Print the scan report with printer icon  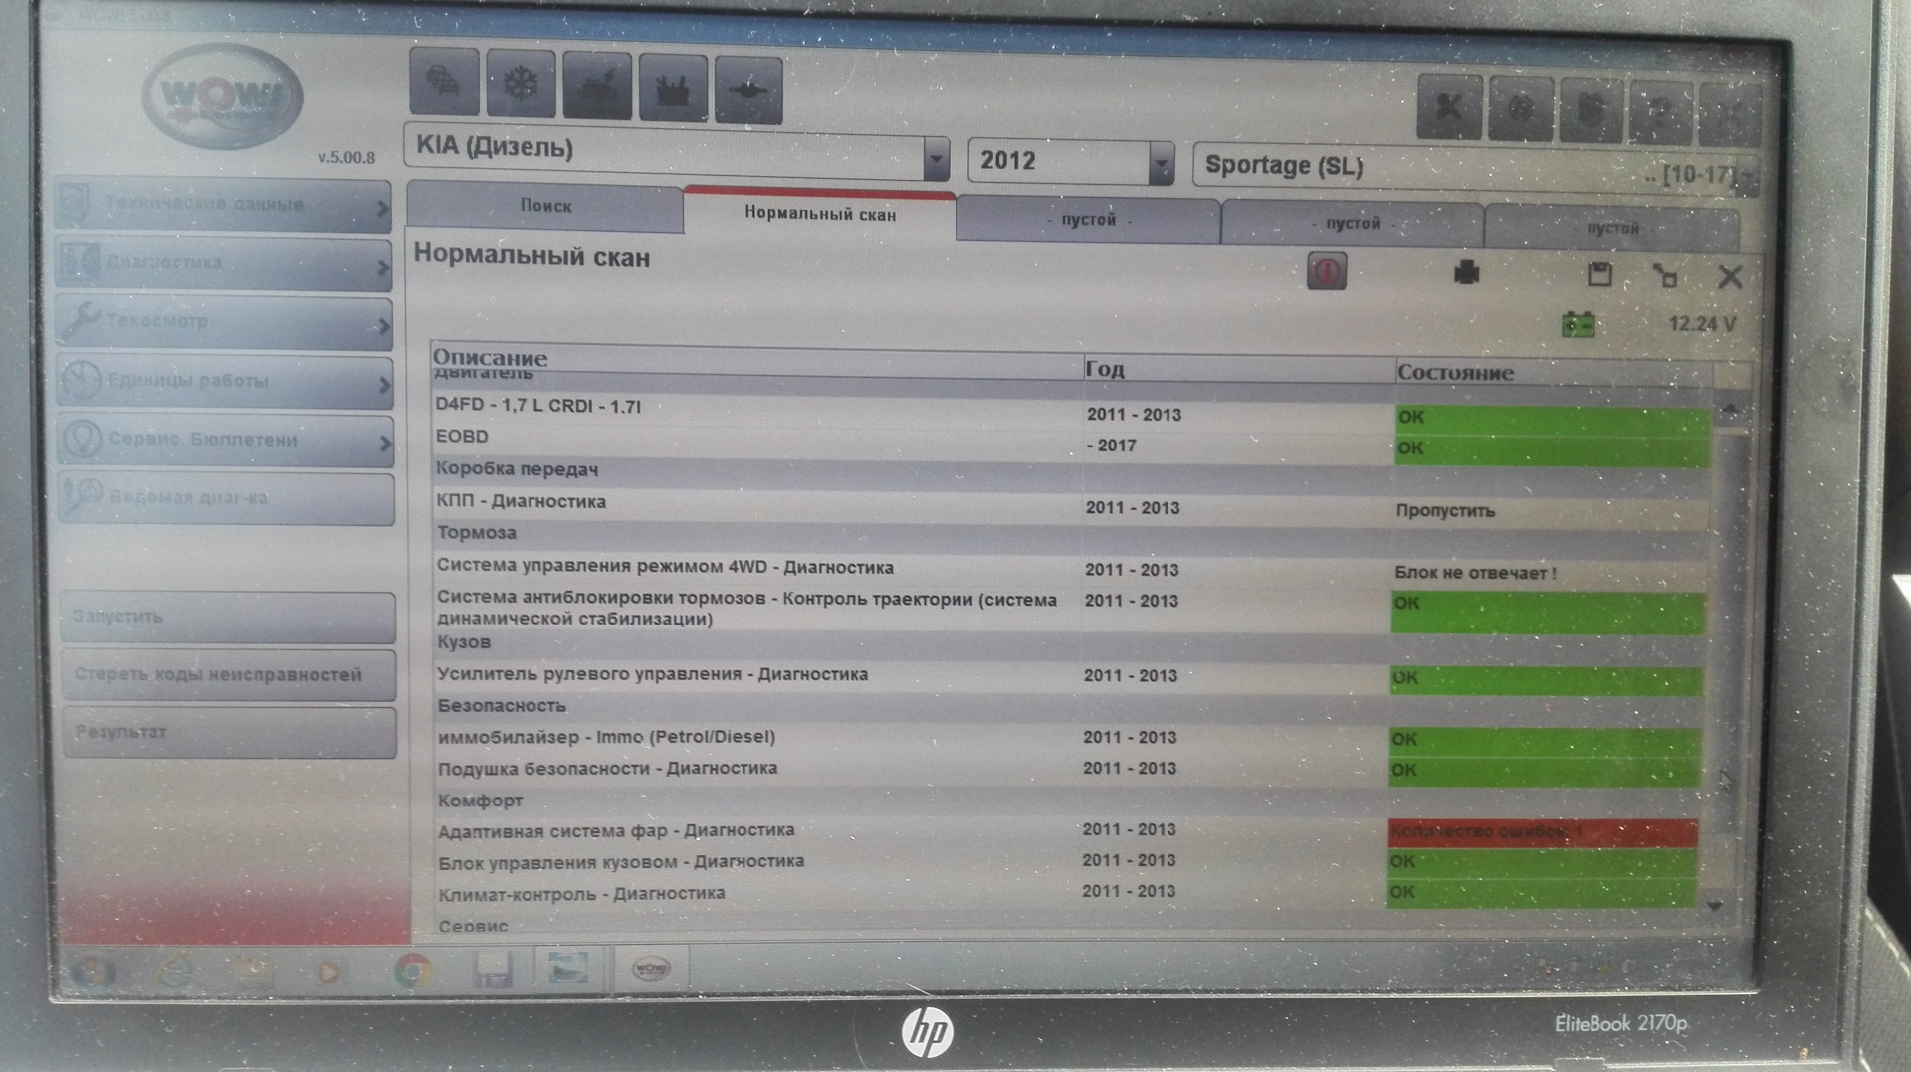pos(1466,272)
